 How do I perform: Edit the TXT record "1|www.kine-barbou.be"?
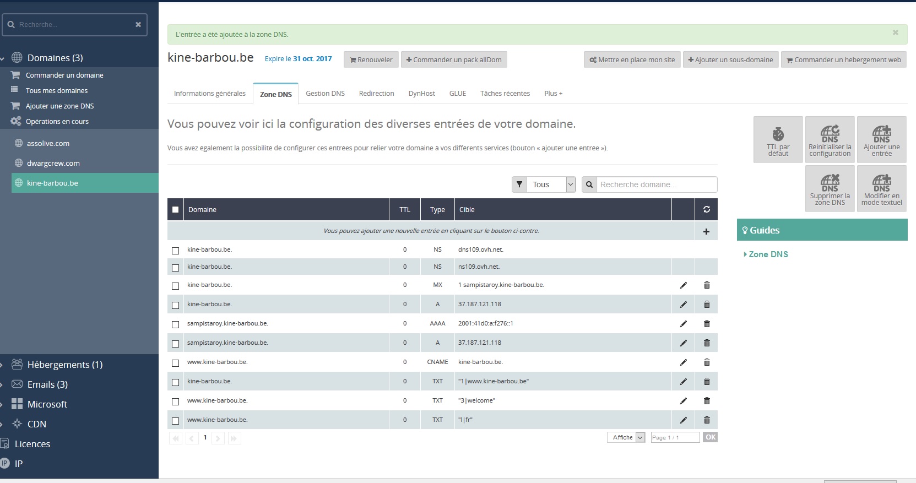point(683,382)
